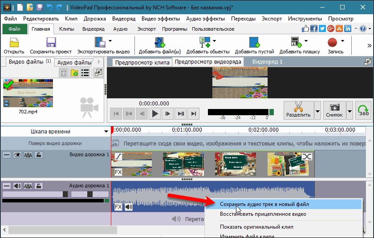Screen dimensions: 374x238
Task: Click the new project icon in title bar
Action: [x=20, y=8]
